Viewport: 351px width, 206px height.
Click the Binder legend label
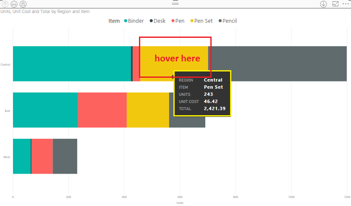click(136, 21)
